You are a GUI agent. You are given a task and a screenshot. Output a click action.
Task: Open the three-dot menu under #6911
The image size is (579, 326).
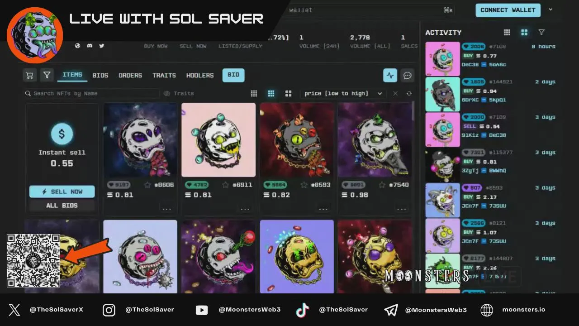point(245,209)
